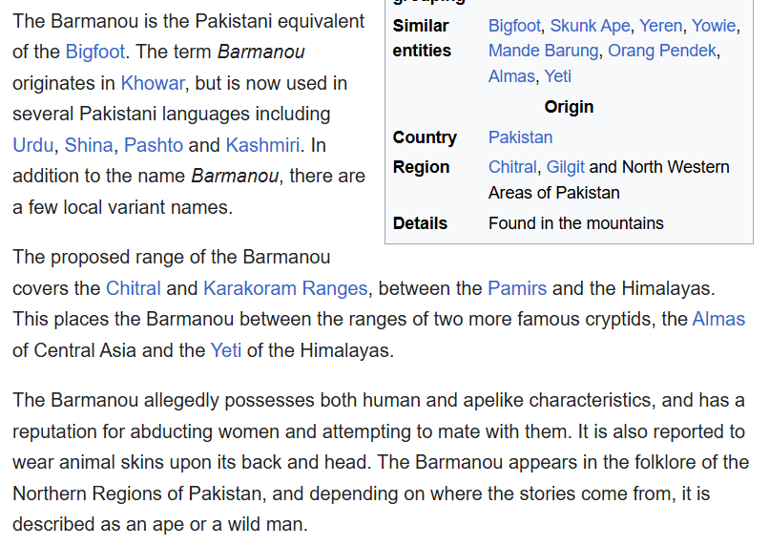This screenshot has height=546, width=769.
Task: Click the Pamirs link
Action: 517,288
